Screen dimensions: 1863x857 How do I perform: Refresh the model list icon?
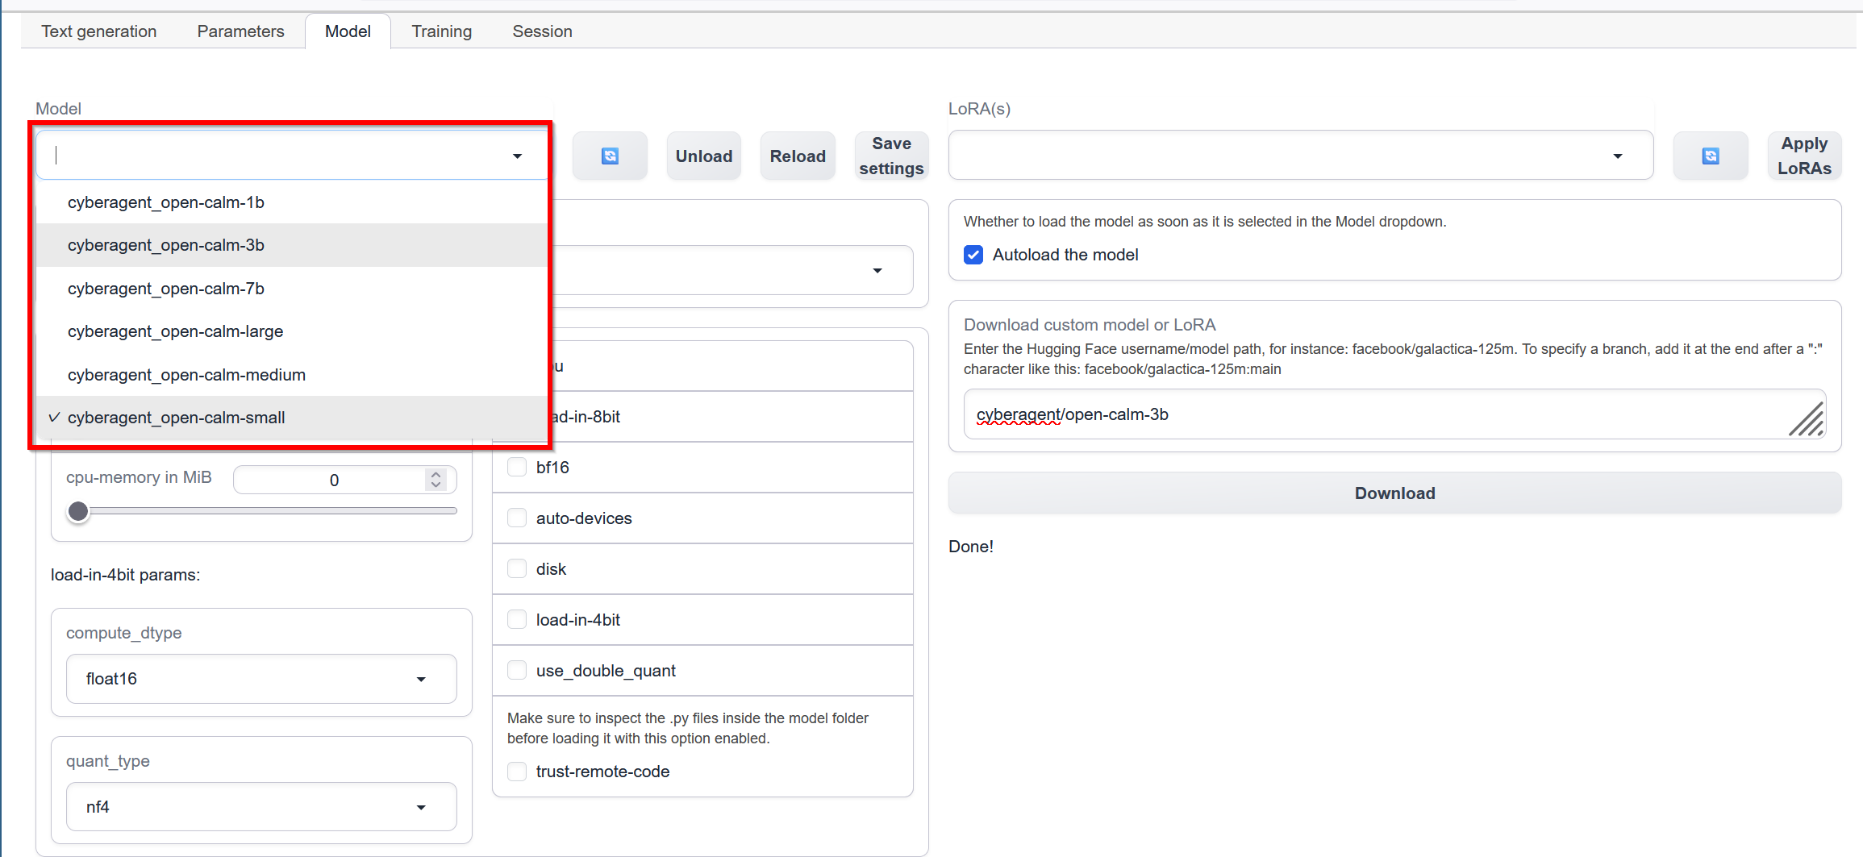(610, 156)
